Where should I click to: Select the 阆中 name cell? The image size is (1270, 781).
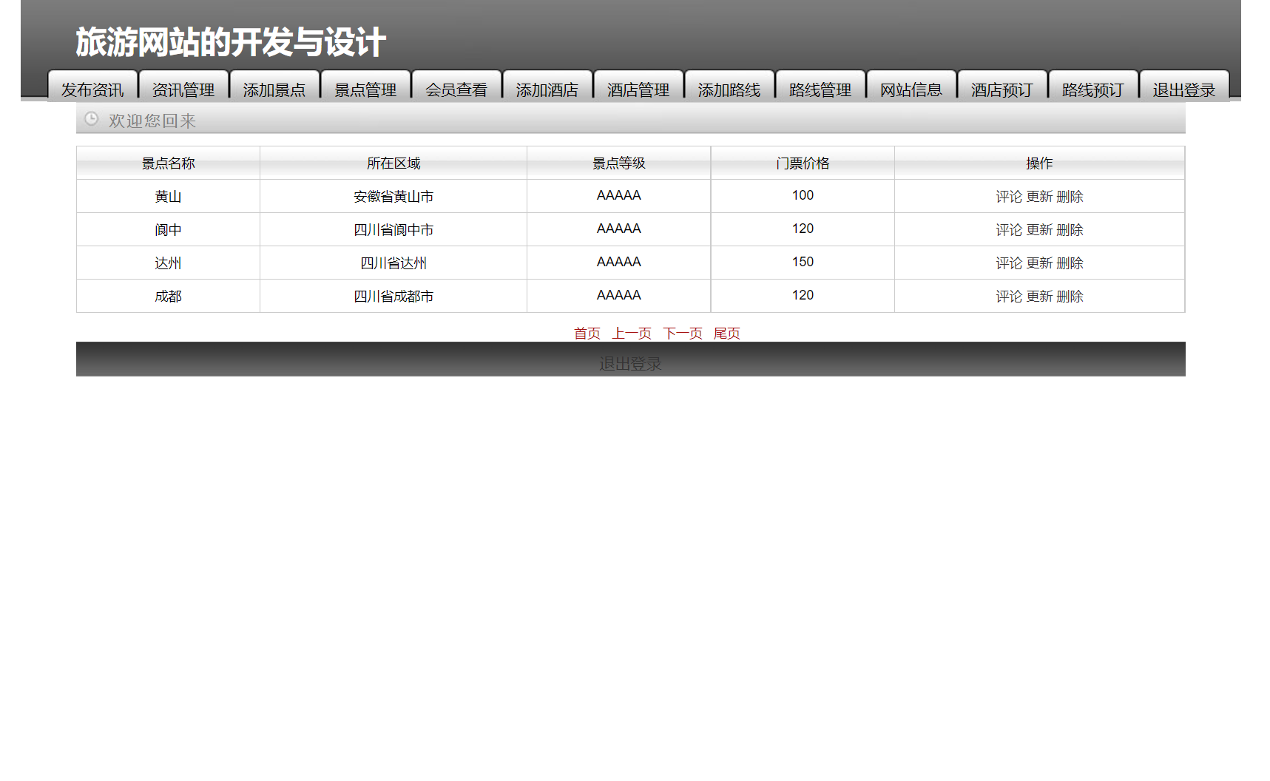click(x=169, y=230)
